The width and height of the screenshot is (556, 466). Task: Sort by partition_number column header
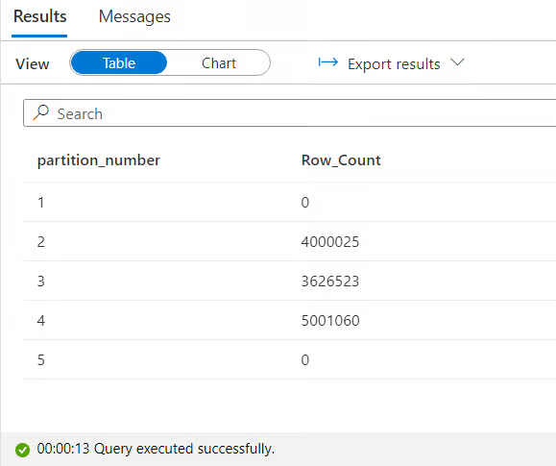[x=99, y=160]
